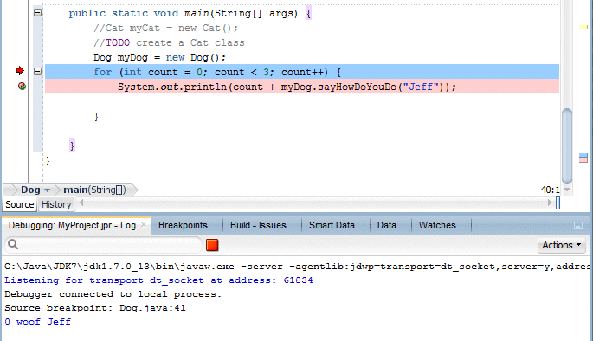The image size is (593, 341).
Task: Click the editor splitter handle beside scrollbar
Action: pos(558,203)
